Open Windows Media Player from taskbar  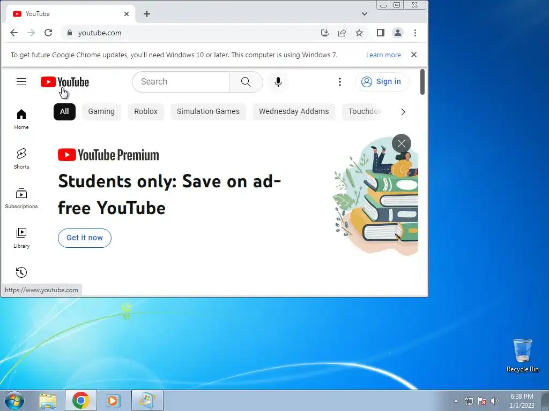[x=114, y=400]
